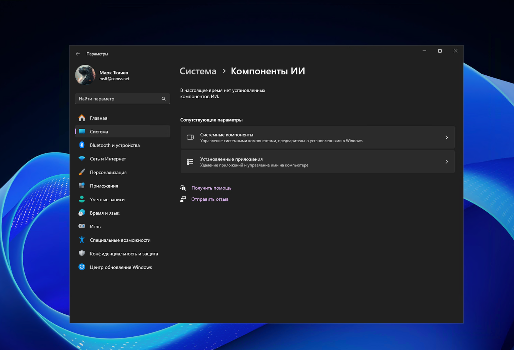Open the Bluetooth и устройства icon

click(82, 145)
